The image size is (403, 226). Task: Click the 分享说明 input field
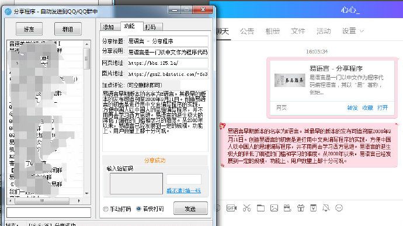[x=168, y=52]
